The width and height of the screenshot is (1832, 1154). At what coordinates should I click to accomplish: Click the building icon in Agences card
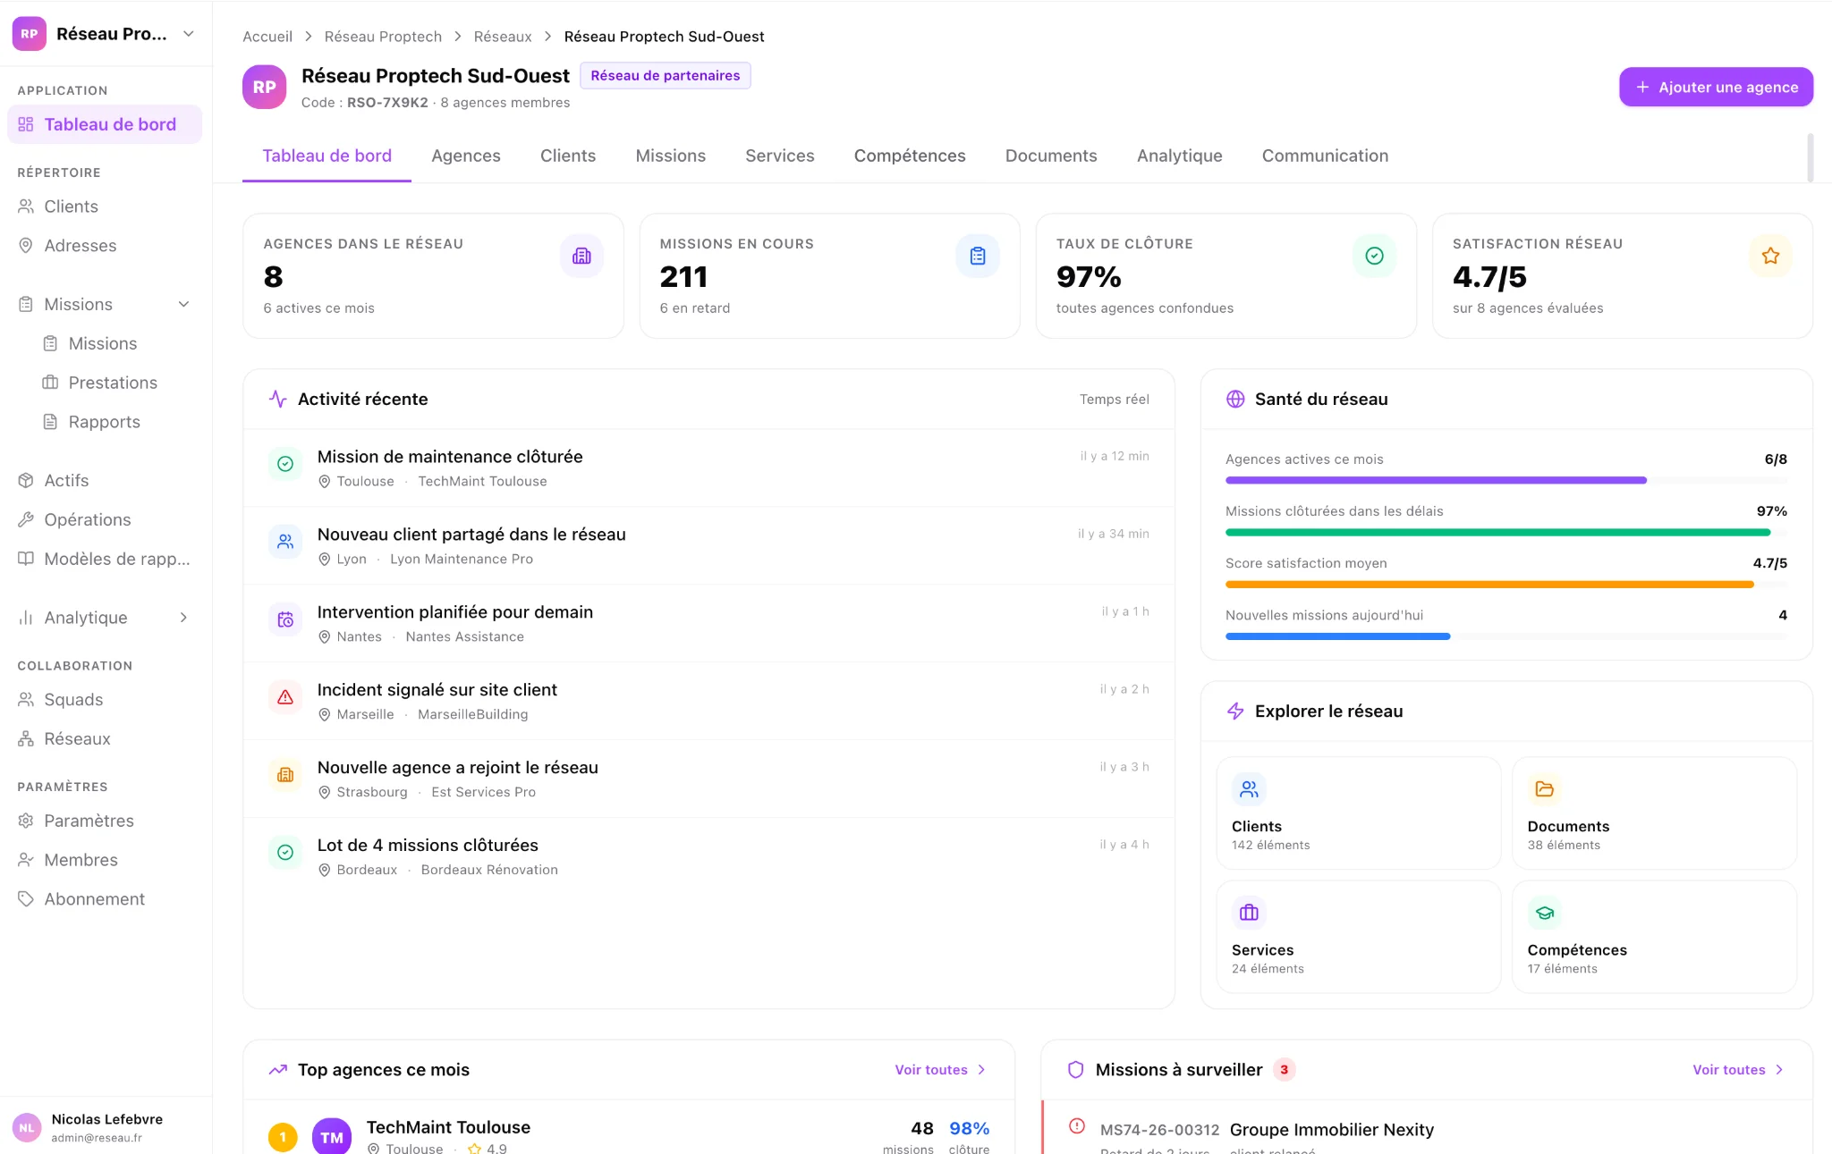coord(581,257)
